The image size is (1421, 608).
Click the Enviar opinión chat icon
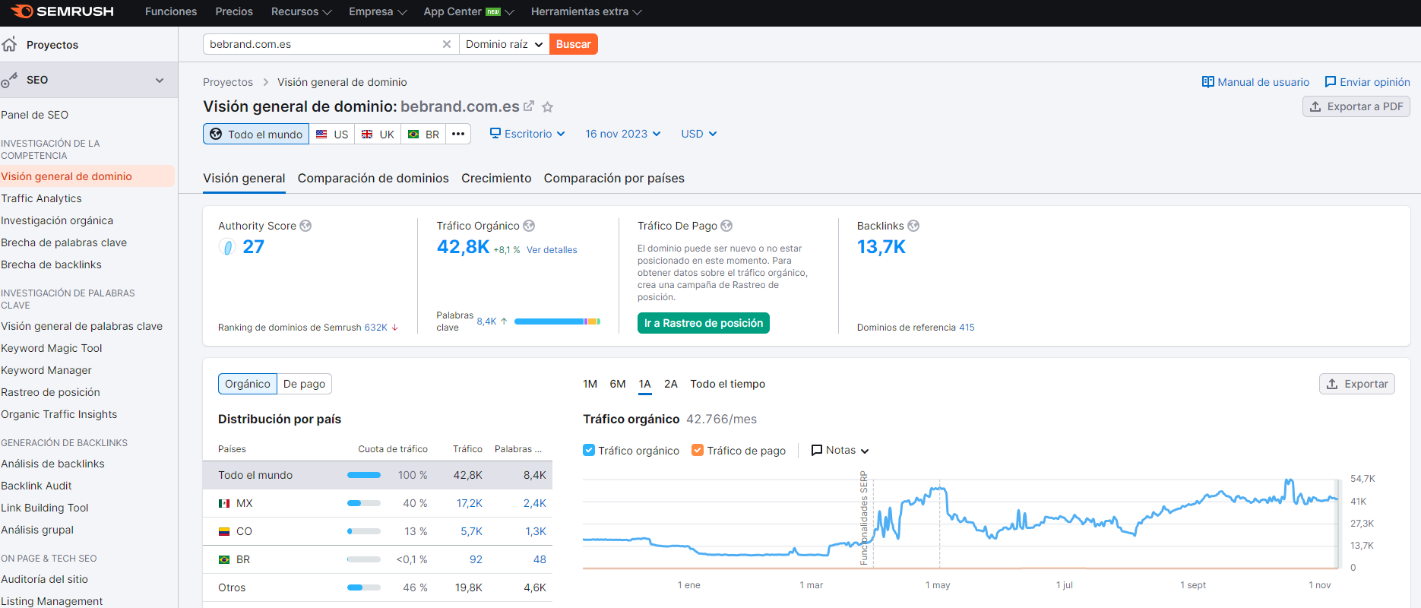(x=1331, y=82)
